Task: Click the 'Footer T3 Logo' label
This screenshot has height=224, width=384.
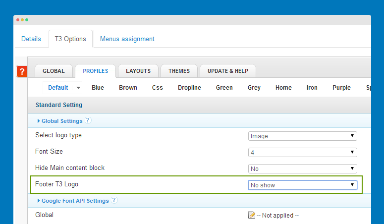Action: tap(56, 184)
